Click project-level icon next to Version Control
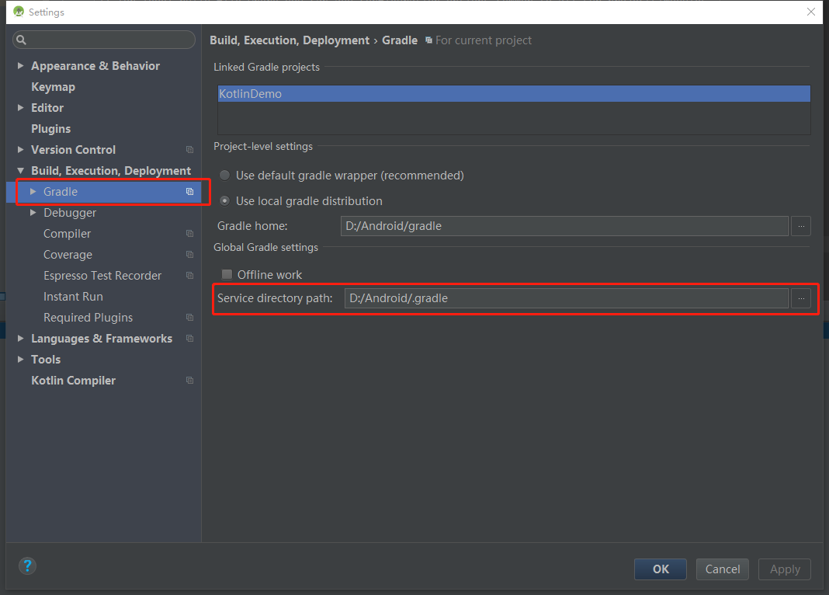829x595 pixels. [190, 150]
